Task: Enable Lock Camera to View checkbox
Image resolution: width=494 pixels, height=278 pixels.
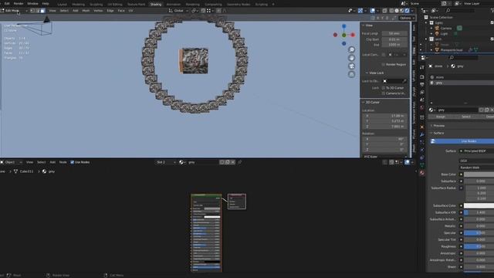Action: [x=384, y=93]
